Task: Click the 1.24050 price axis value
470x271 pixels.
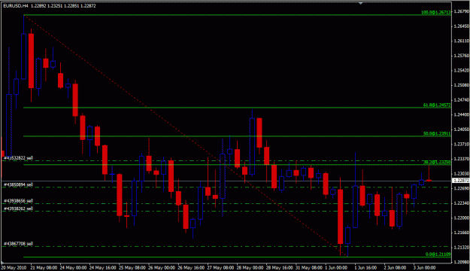Action: (462, 129)
